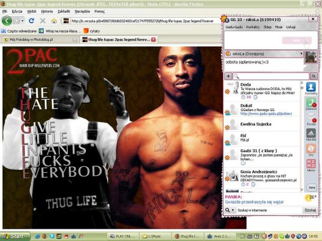
Task: Click the Inne button in GG sidebar
Action: click(x=311, y=187)
